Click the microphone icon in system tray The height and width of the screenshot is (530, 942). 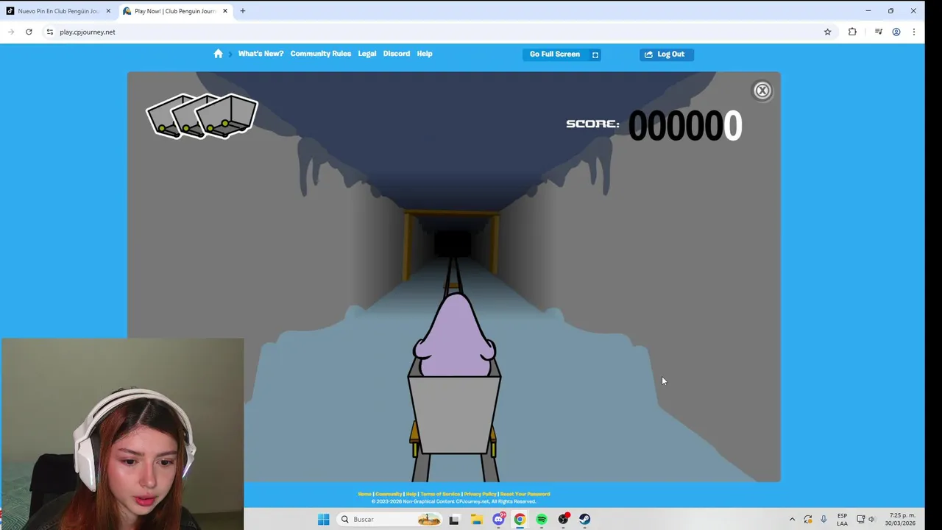(824, 519)
